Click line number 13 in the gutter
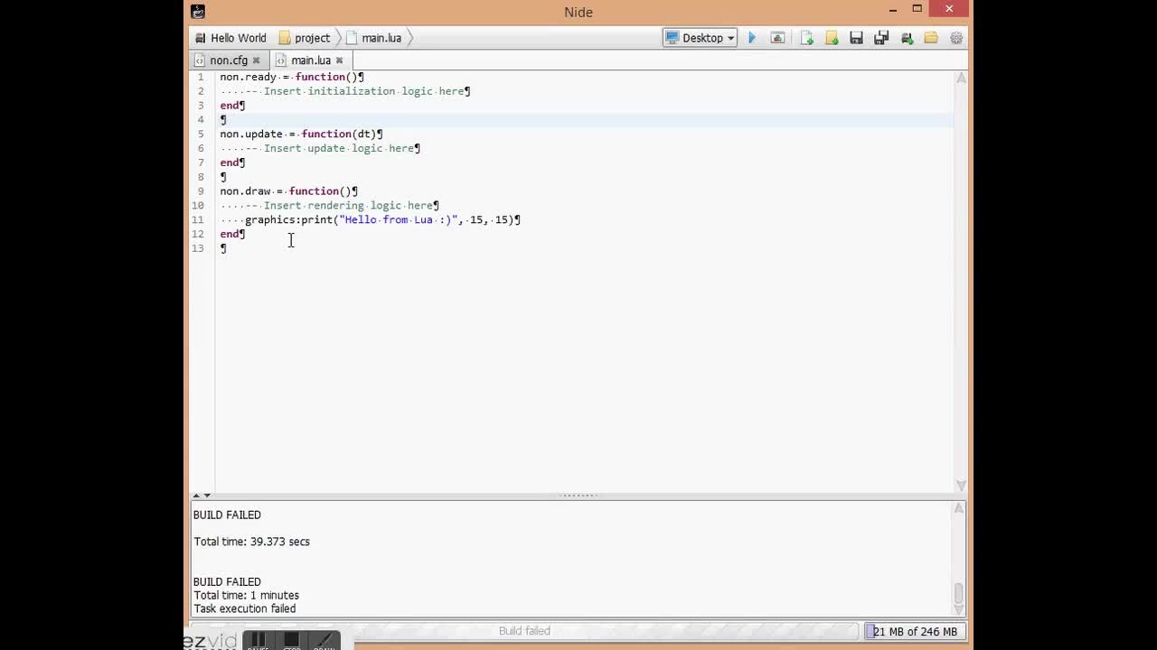Viewport: 1157px width, 650px height. [198, 248]
